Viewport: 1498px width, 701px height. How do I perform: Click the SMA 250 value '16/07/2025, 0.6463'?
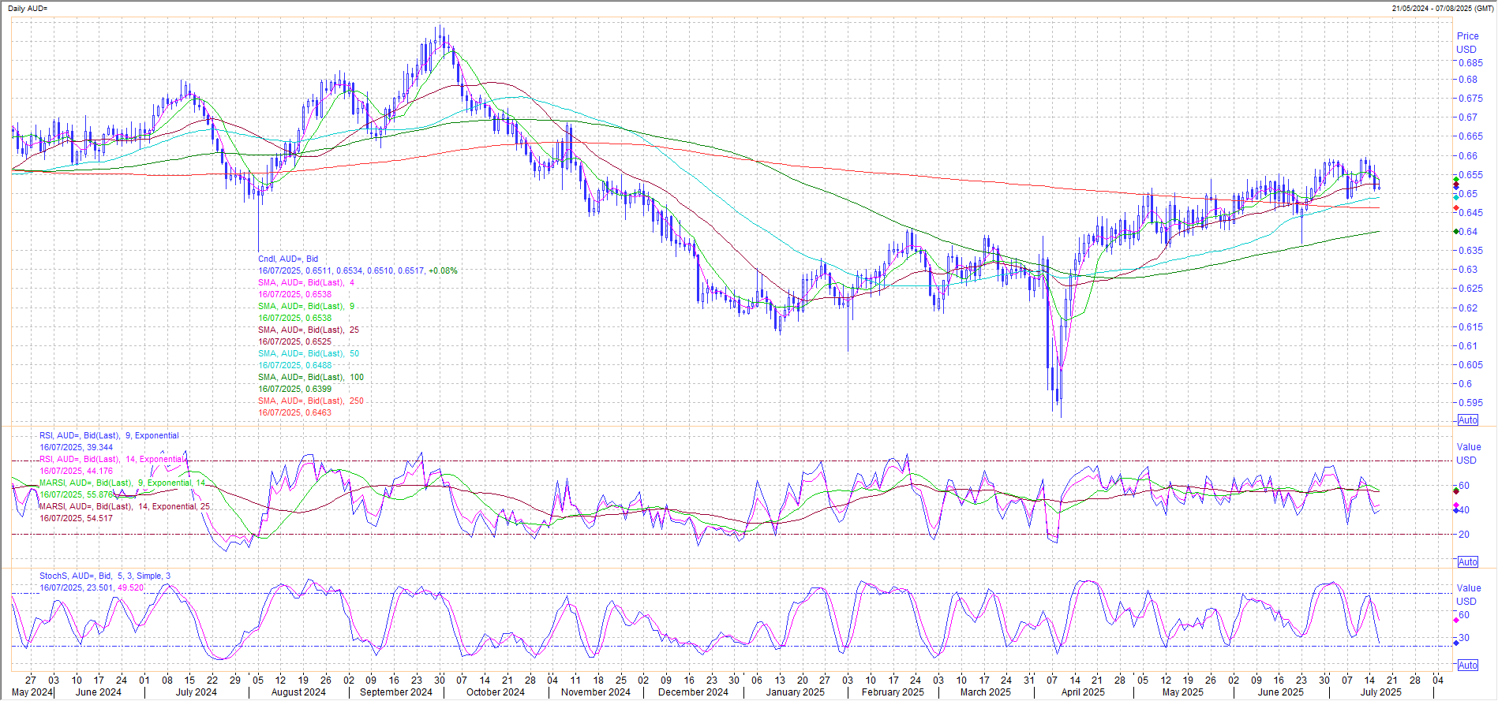click(x=294, y=412)
